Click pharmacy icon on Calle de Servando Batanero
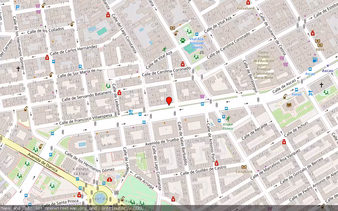Viewport: 338px width, 211px height. pos(119,92)
